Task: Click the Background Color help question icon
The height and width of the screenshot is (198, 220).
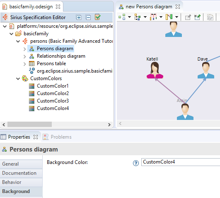Action: pyautogui.click(x=135, y=163)
